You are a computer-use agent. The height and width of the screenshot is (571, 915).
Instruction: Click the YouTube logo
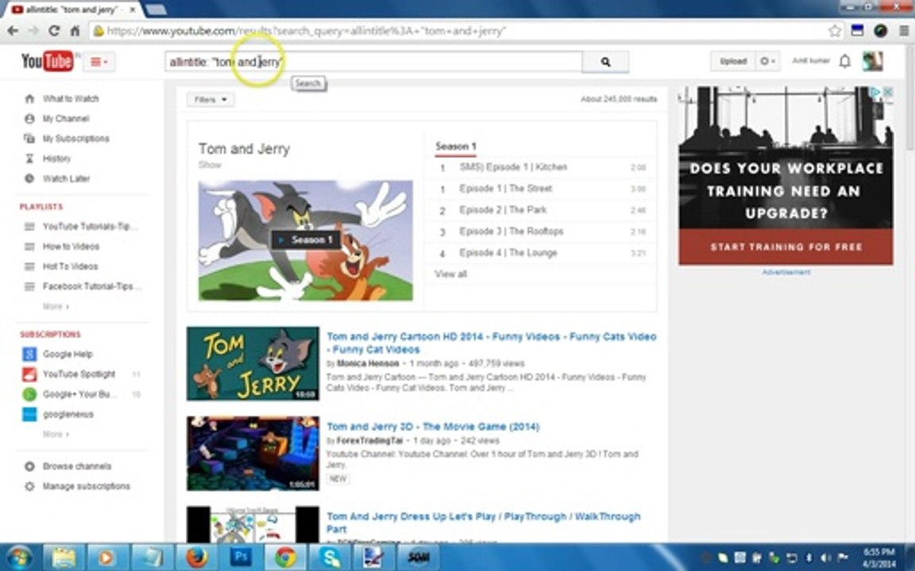pos(47,61)
